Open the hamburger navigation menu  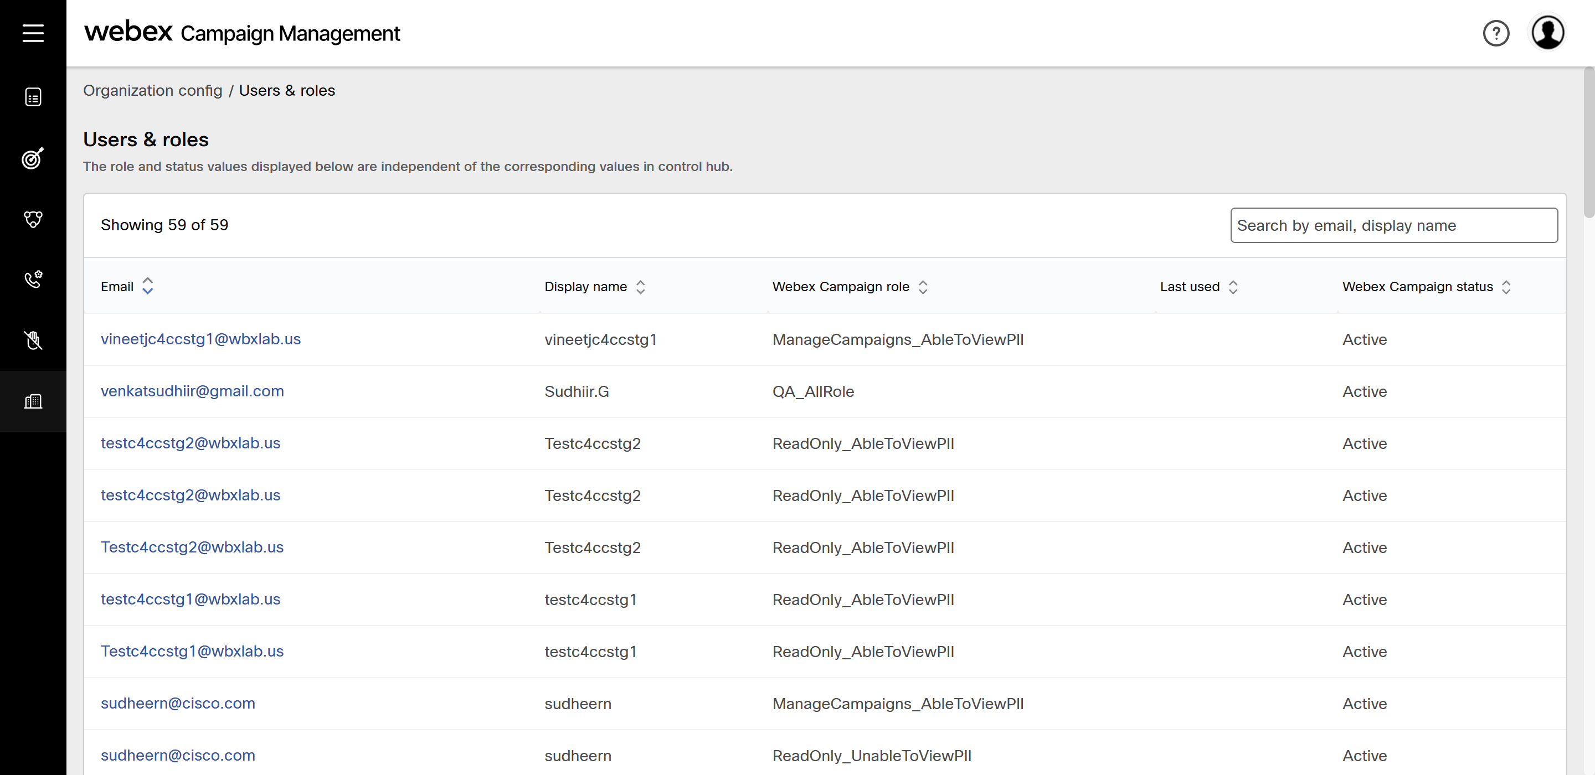pyautogui.click(x=33, y=33)
